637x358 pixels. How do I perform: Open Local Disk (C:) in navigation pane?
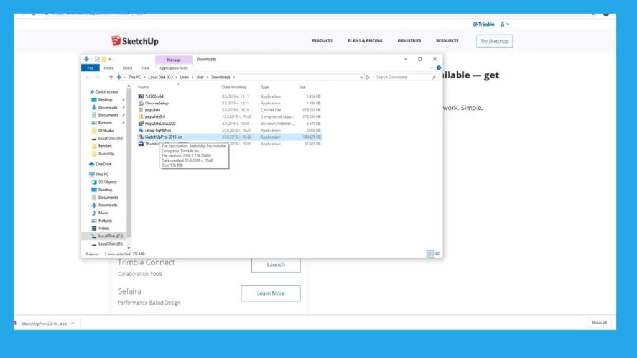[x=109, y=236]
